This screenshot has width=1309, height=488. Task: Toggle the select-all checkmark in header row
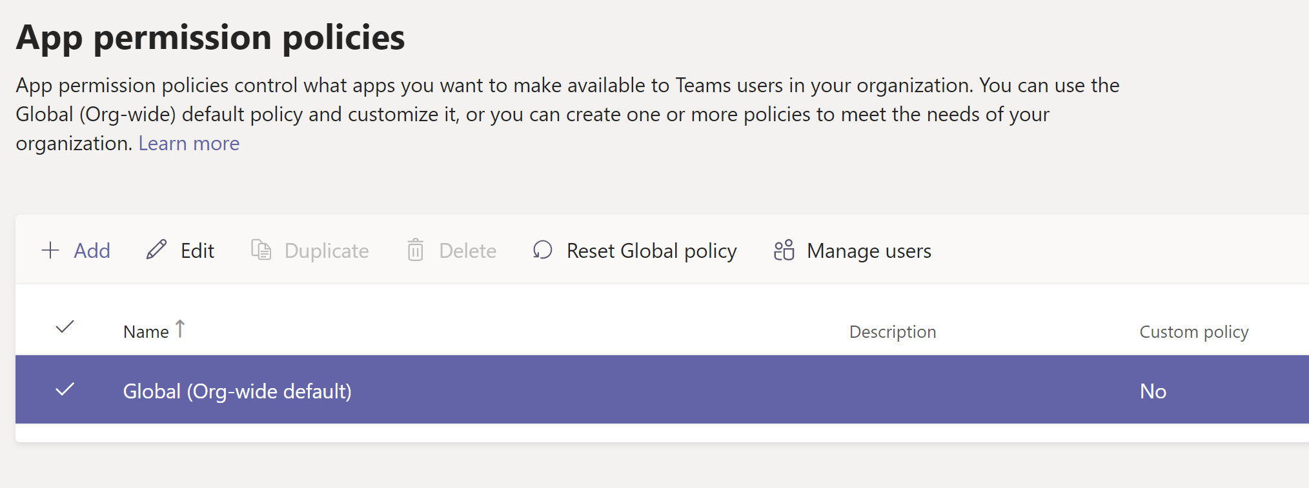pyautogui.click(x=65, y=327)
